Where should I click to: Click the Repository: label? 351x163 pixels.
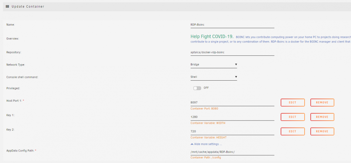click(14, 52)
